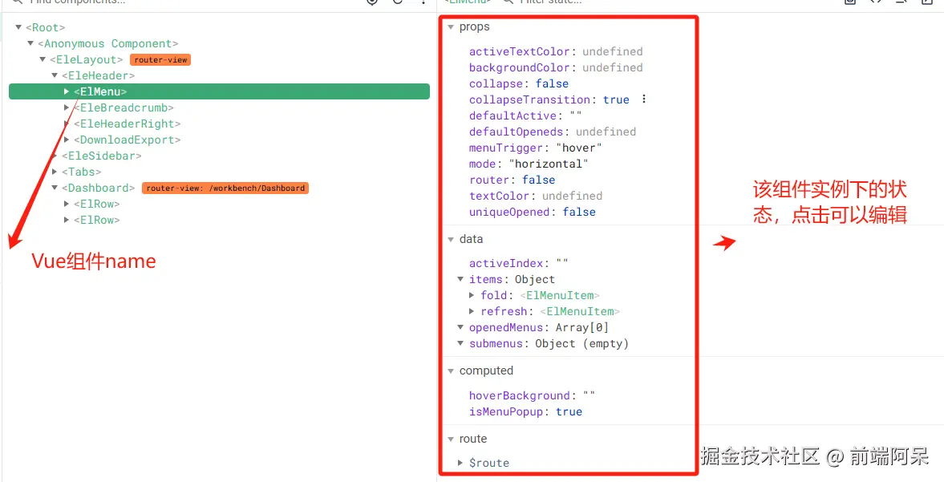Expand the fold ElMenuItem entry
Image resolution: width=944 pixels, height=482 pixels.
click(x=472, y=295)
